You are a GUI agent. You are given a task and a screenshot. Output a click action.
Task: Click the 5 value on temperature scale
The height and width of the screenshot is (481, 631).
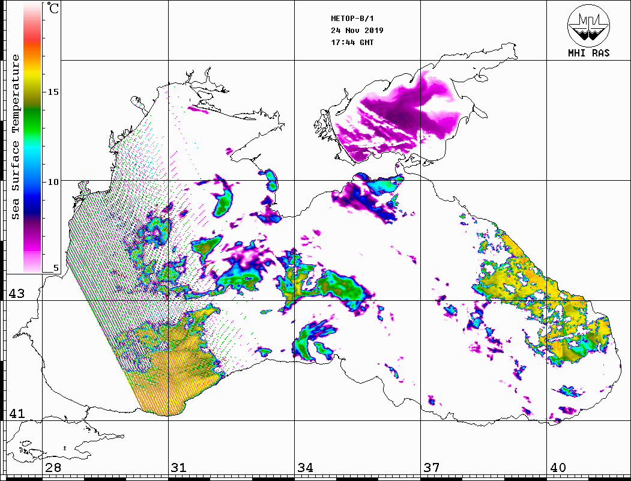click(56, 268)
